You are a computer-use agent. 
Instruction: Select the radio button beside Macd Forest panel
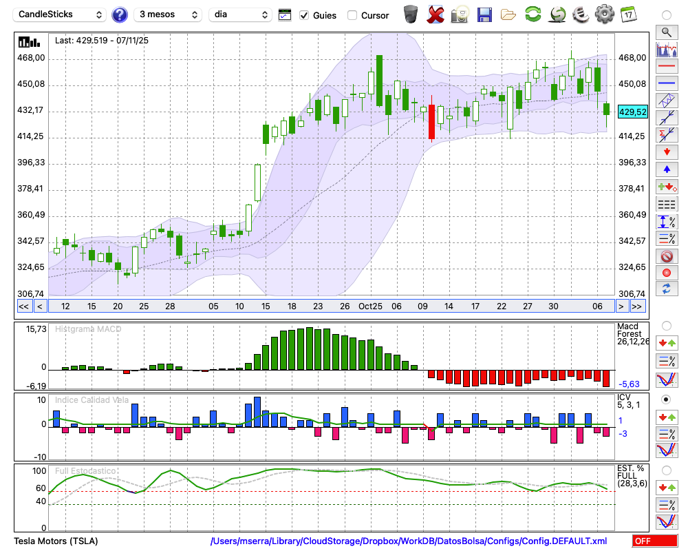coord(666,325)
